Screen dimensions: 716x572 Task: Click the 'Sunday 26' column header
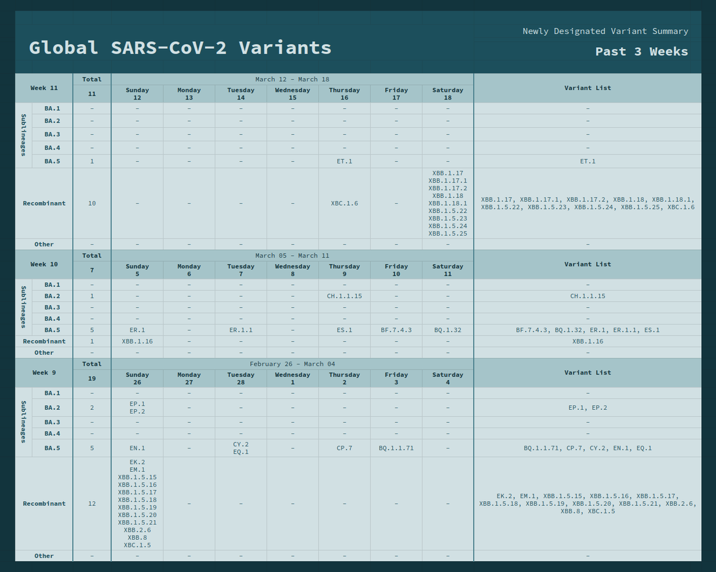coord(137,379)
